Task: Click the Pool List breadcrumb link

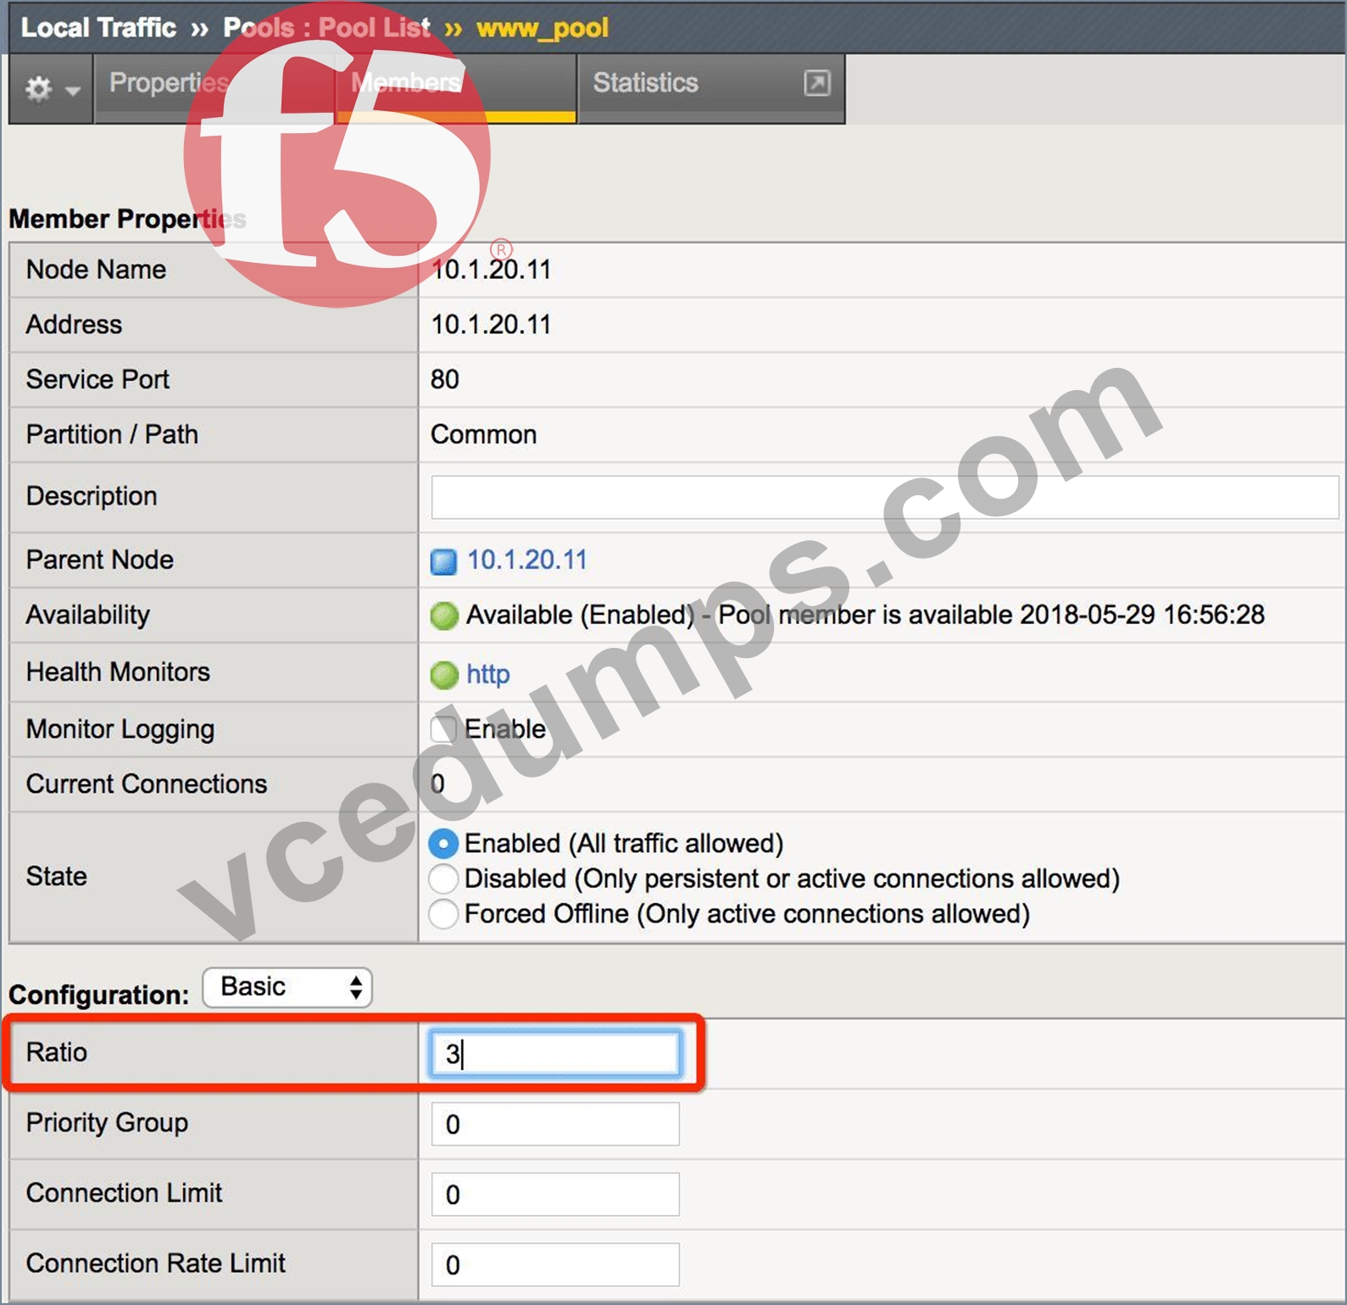Action: click(374, 27)
